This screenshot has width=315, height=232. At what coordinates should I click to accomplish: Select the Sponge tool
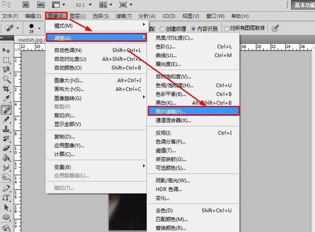(6, 177)
